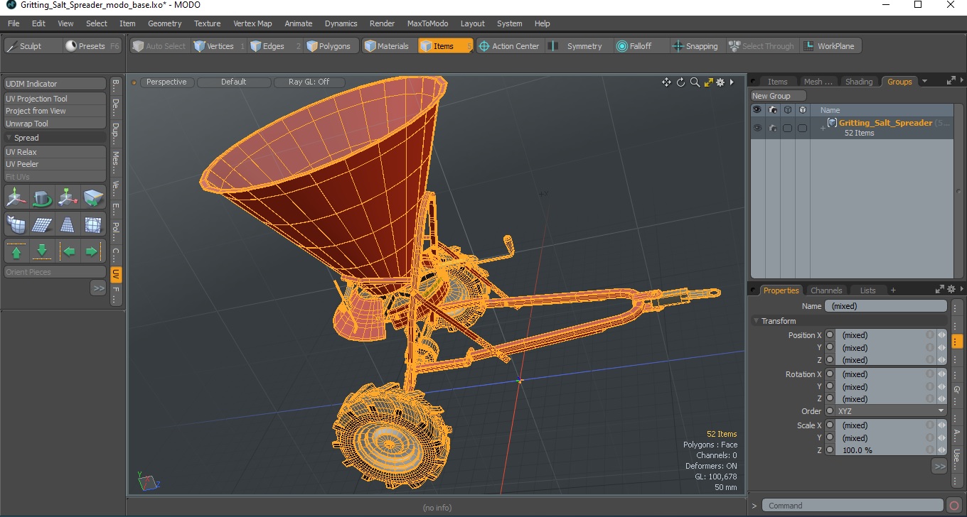The image size is (967, 517).
Task: Maximize the Groups panel with expand arrows
Action: pyautogui.click(x=951, y=81)
